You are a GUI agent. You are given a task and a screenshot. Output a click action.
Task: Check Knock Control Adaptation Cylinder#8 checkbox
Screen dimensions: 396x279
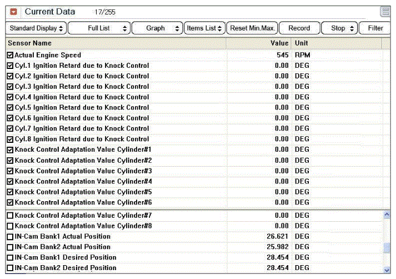(10, 226)
